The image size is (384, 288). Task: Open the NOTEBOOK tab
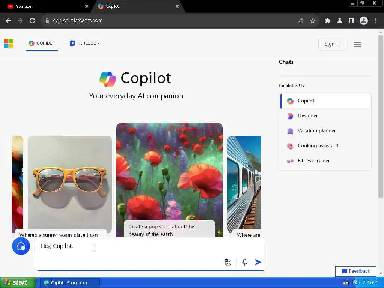coord(85,43)
